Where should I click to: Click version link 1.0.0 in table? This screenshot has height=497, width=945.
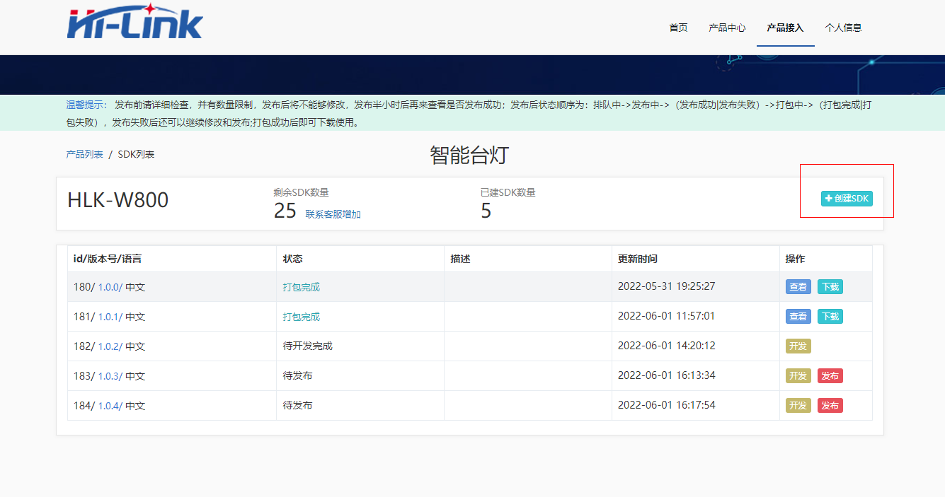(110, 287)
